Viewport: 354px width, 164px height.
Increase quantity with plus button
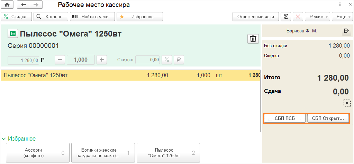(102, 60)
